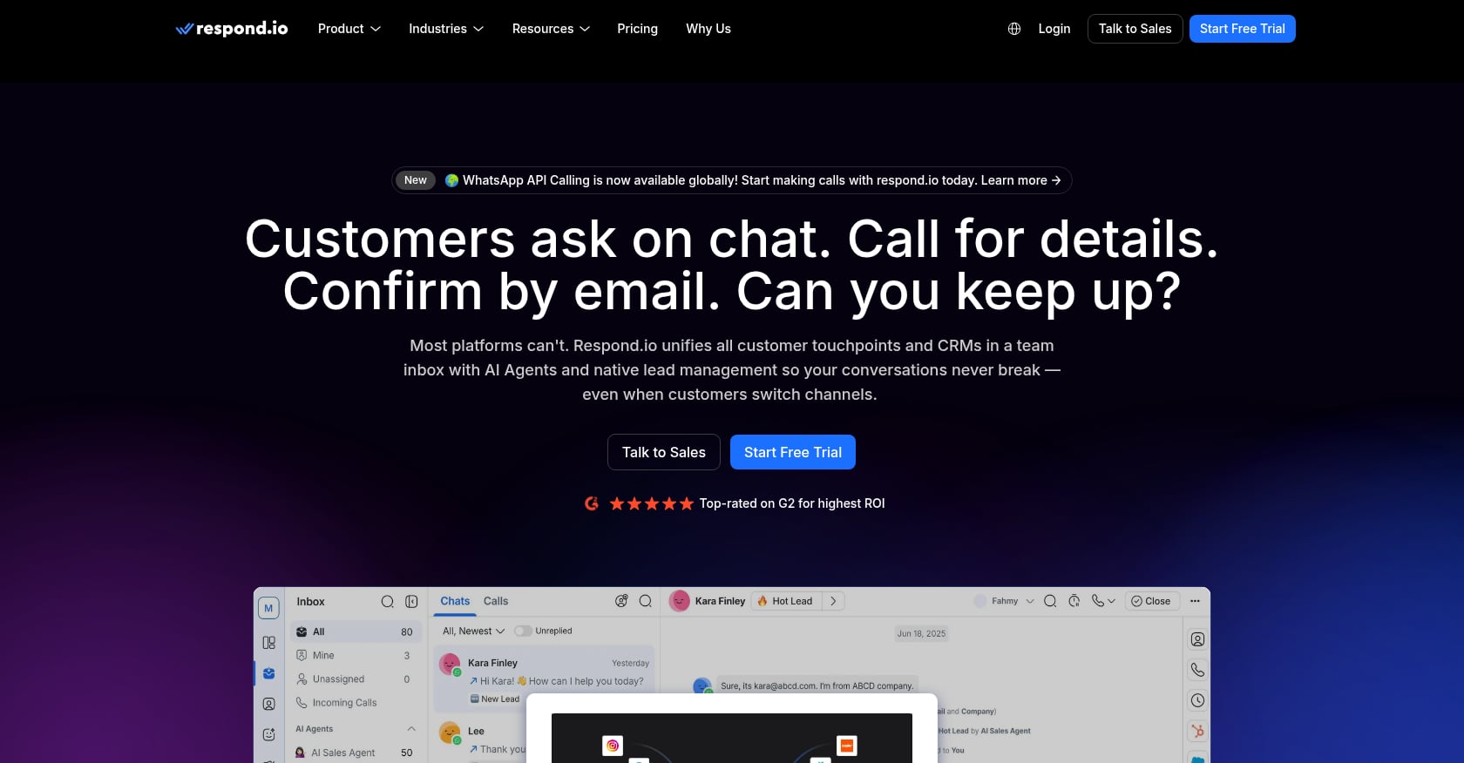This screenshot has width=1464, height=763.
Task: Click Lee's avatar in chat list
Action: point(450,733)
